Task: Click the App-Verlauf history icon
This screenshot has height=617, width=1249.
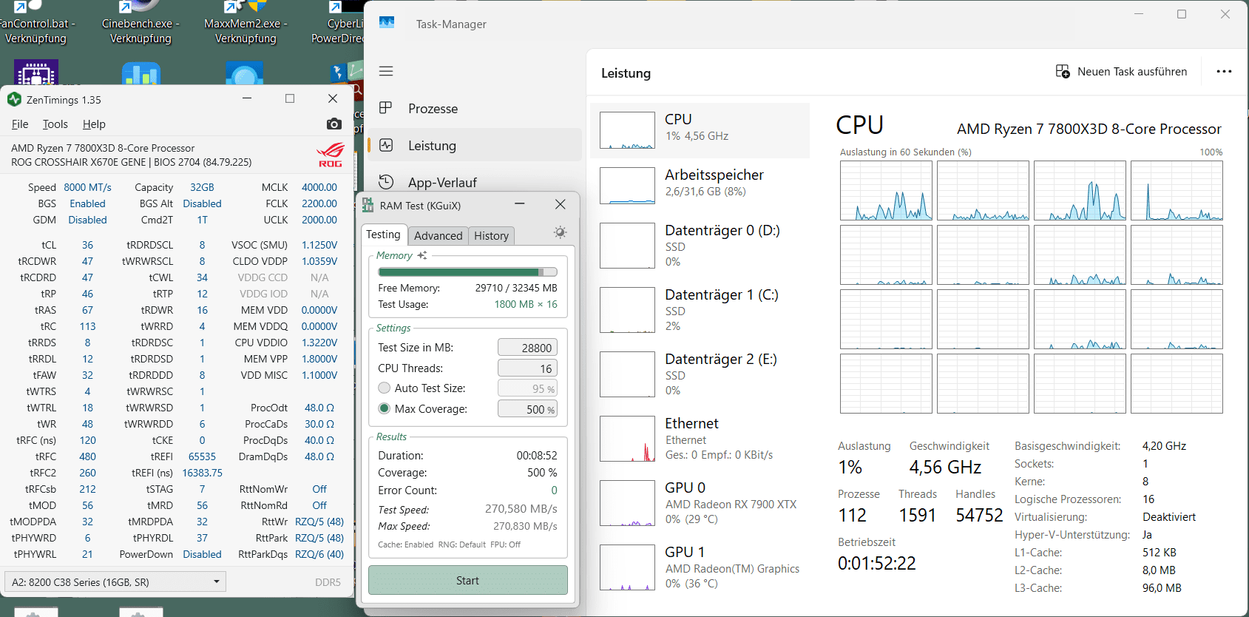Action: [386, 182]
